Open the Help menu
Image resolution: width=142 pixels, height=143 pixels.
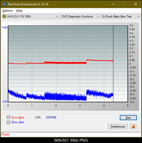tap(19, 11)
